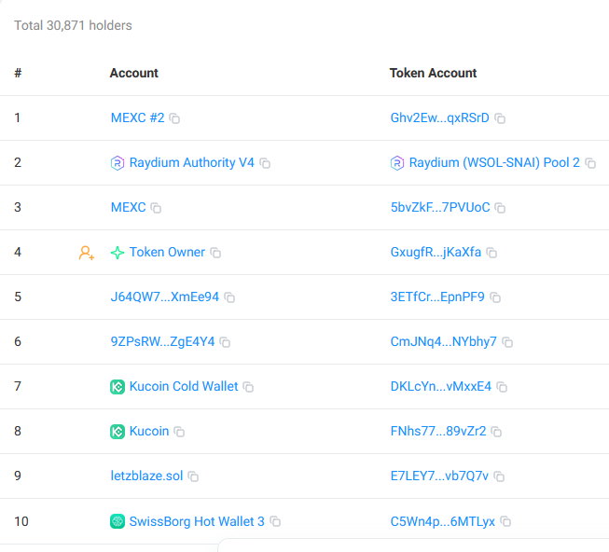609x552 pixels.
Task: Copy SwissBorg Hot Wallet 3 address
Action: (275, 521)
